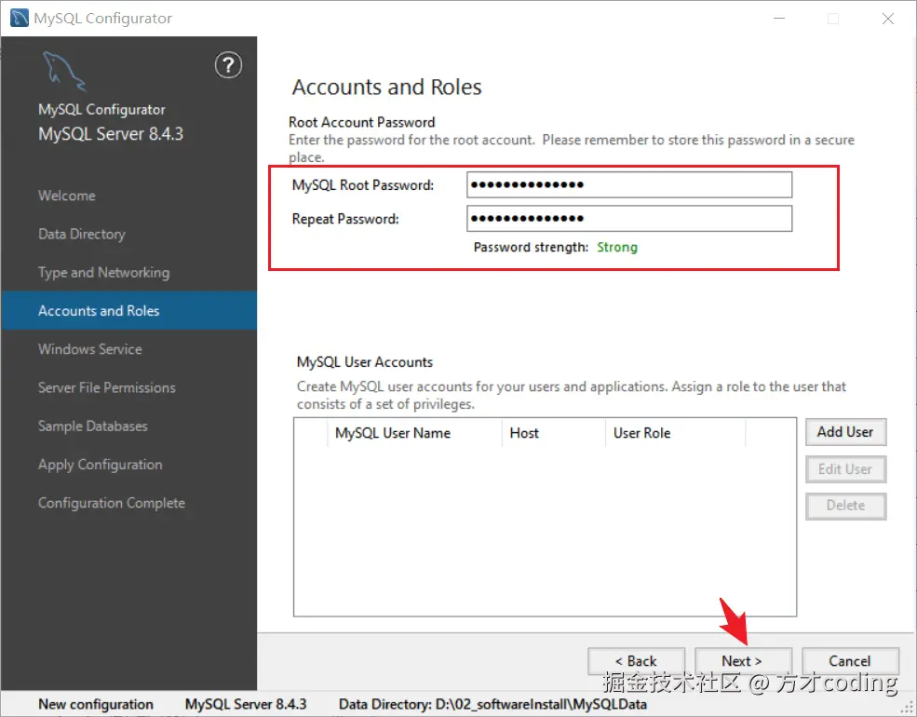The height and width of the screenshot is (717, 917).
Task: Select the Accounts and Roles step
Action: [128, 310]
